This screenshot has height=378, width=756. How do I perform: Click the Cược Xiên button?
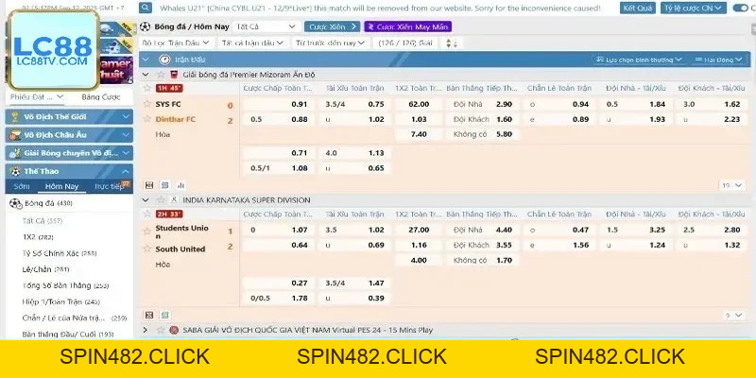pyautogui.click(x=333, y=27)
